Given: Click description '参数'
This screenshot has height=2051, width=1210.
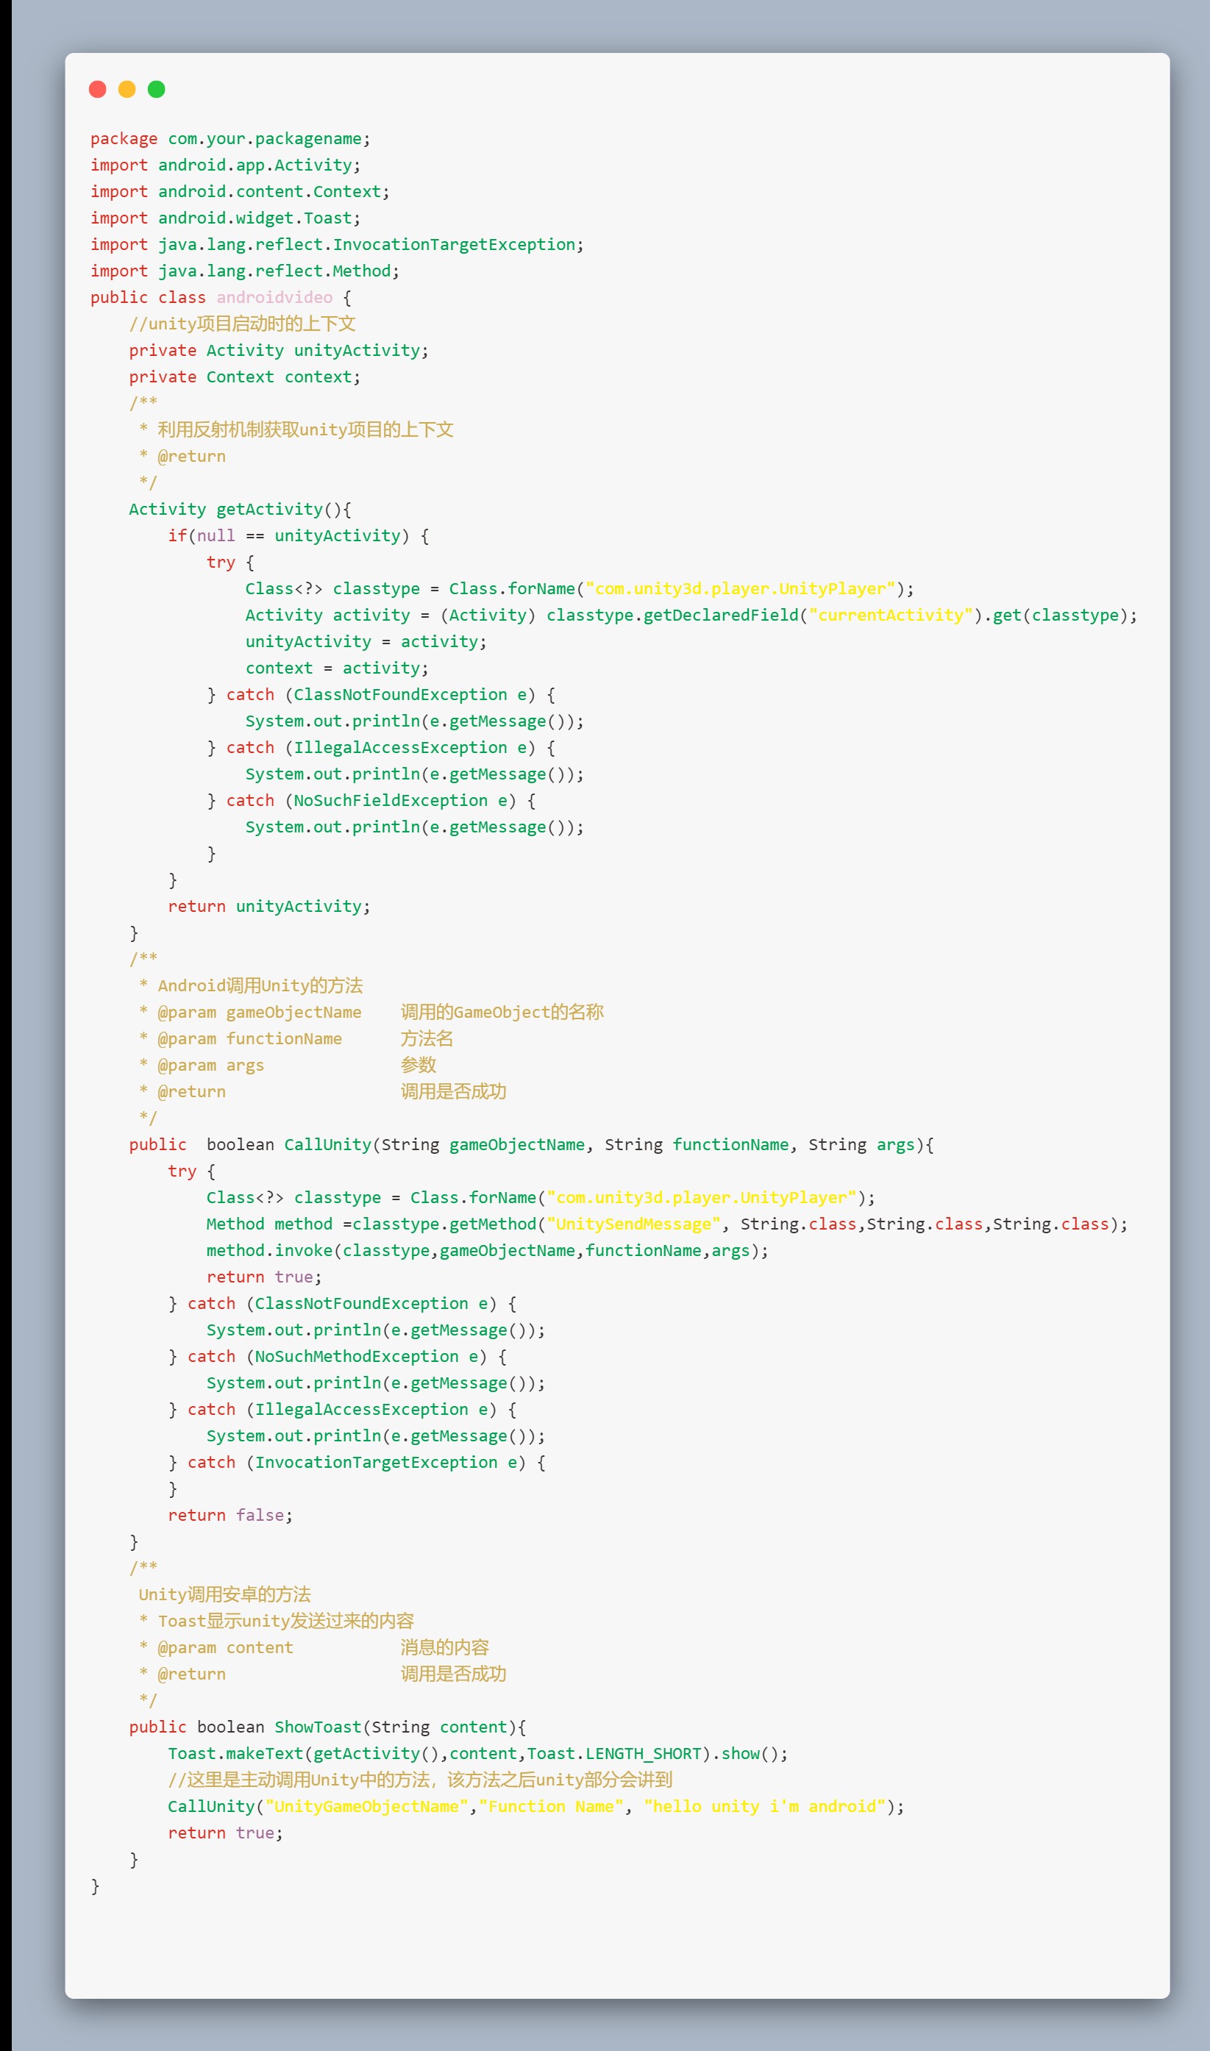Looking at the screenshot, I should pos(419,1066).
